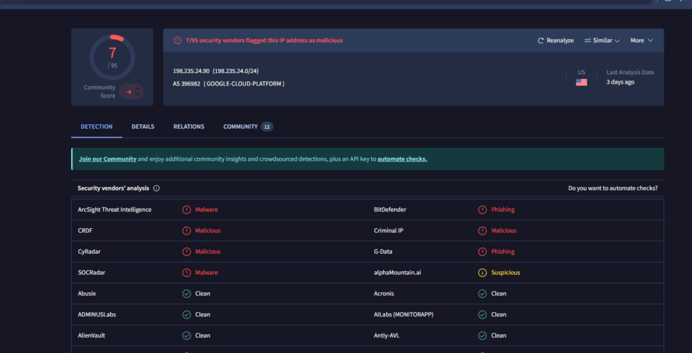This screenshot has height=353, width=692.
Task: Open the Relations tab
Action: tap(189, 127)
